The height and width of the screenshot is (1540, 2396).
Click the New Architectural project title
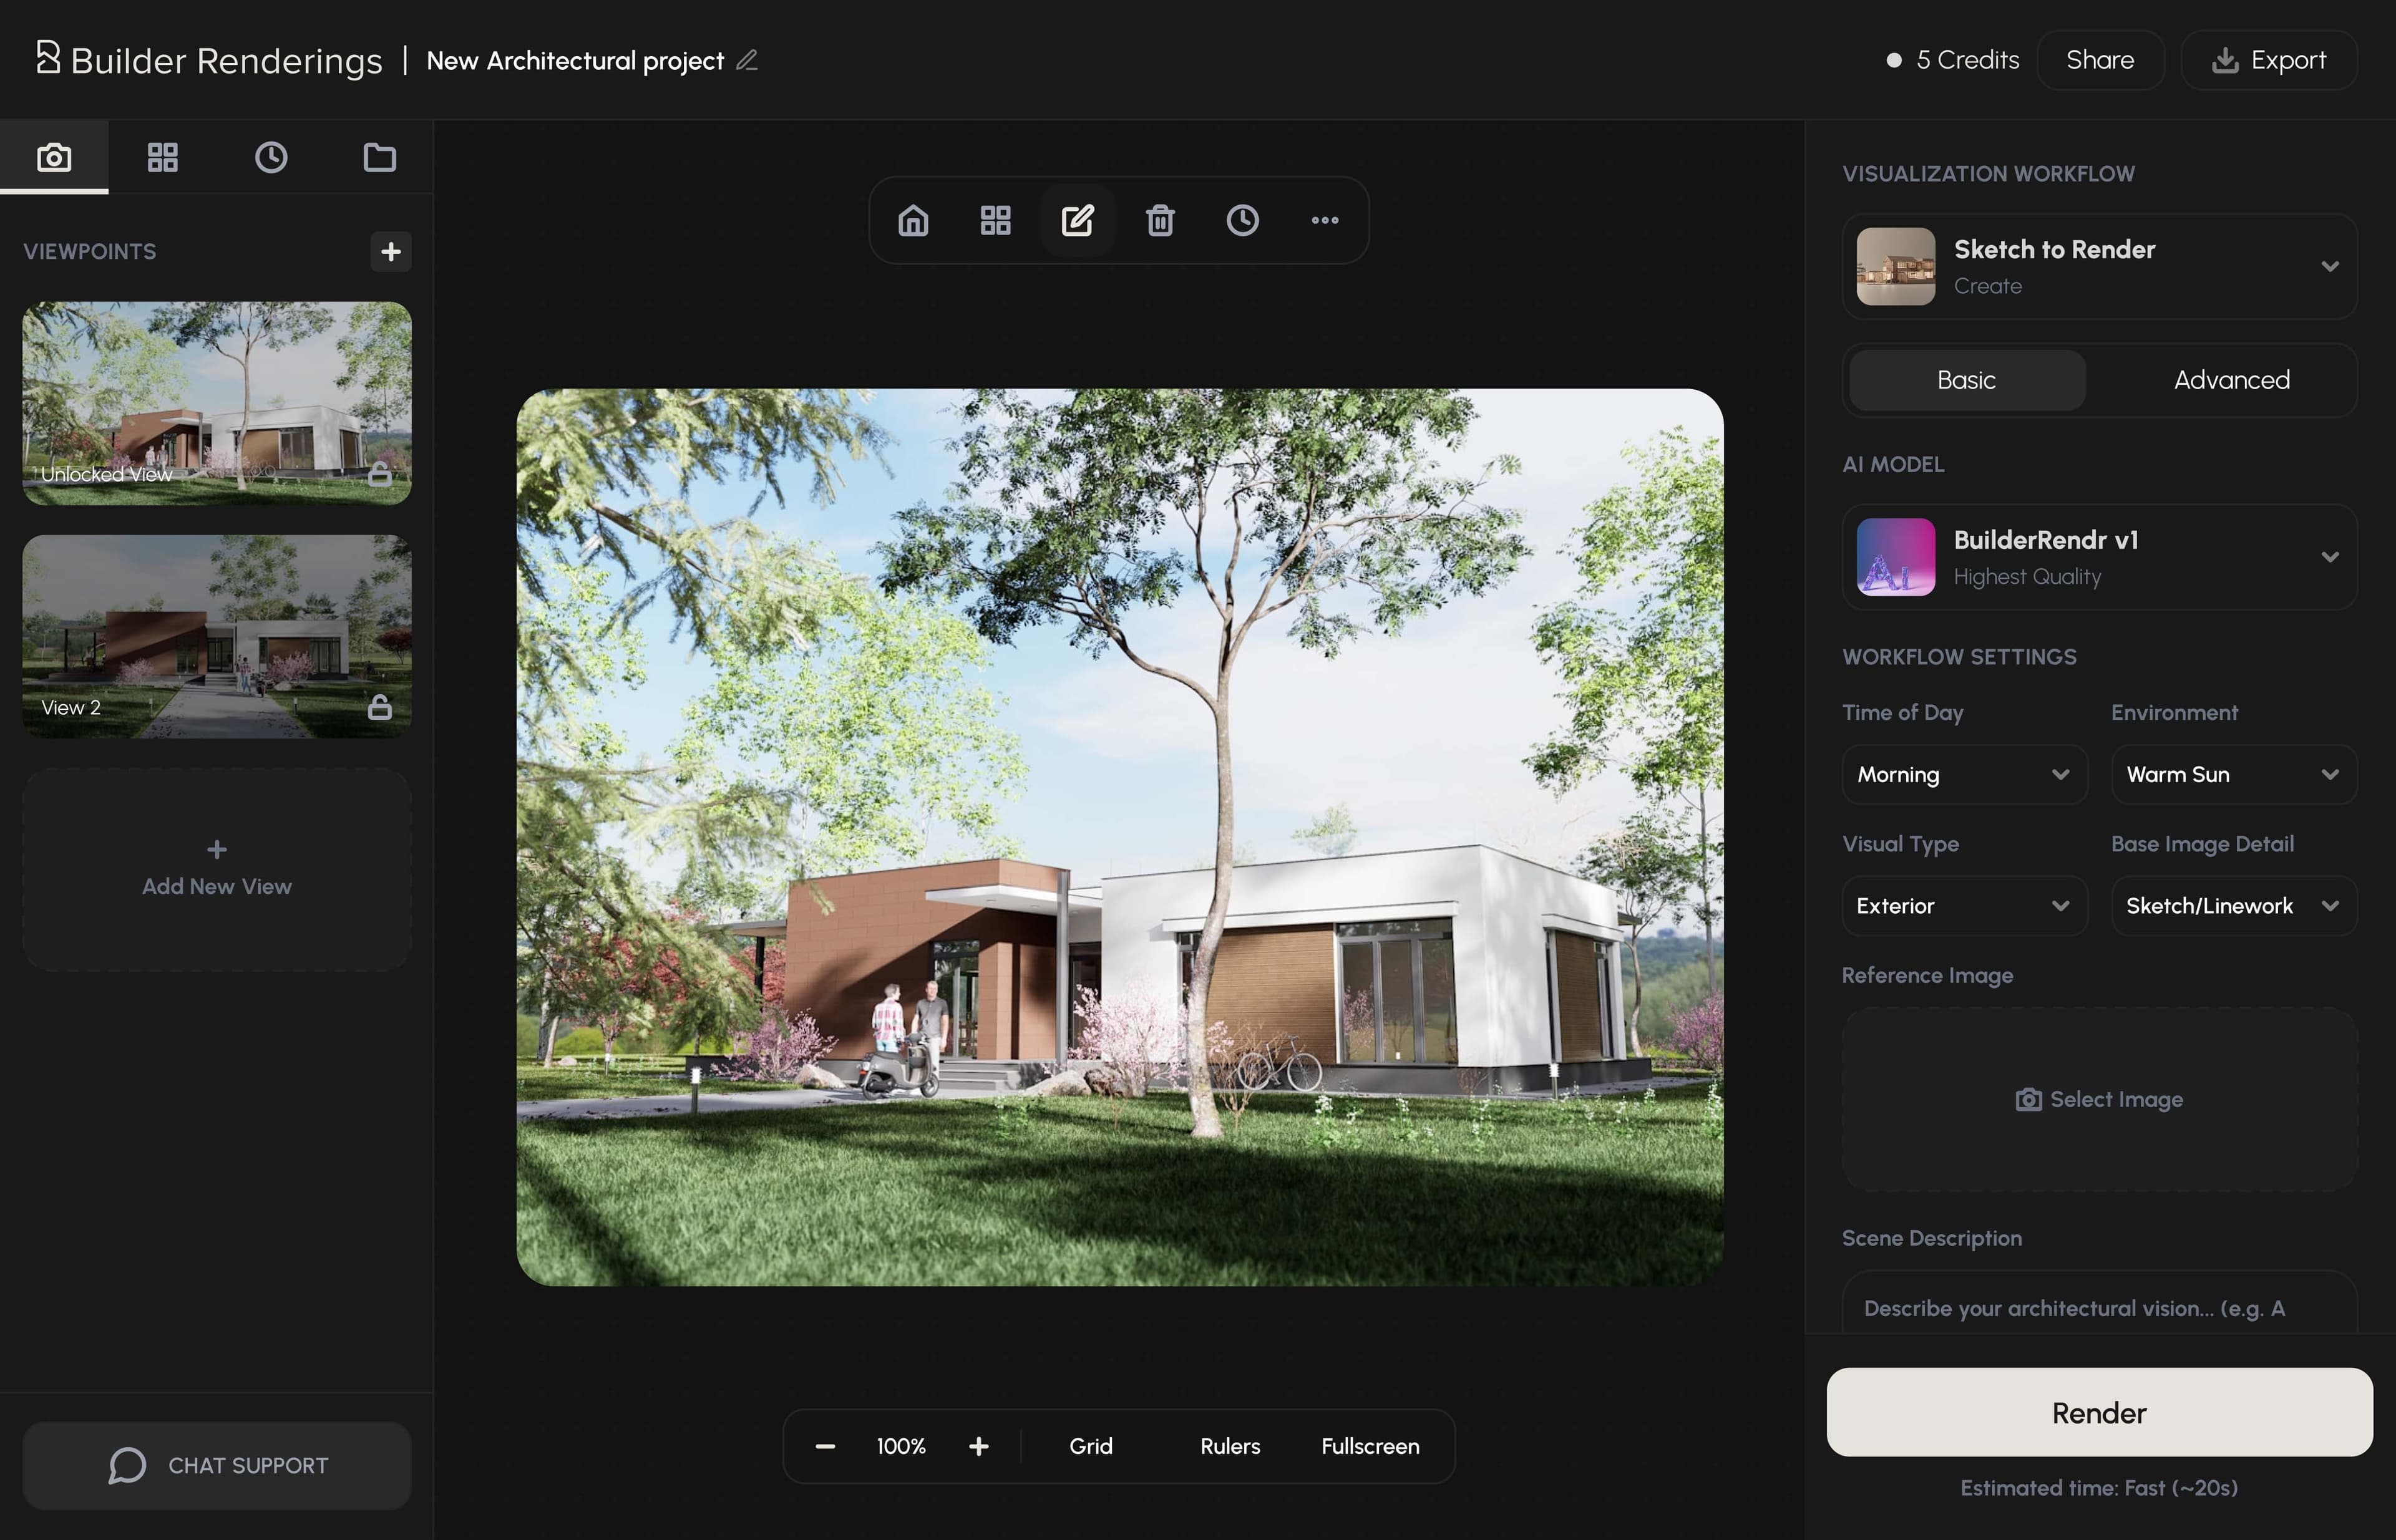pos(575,60)
